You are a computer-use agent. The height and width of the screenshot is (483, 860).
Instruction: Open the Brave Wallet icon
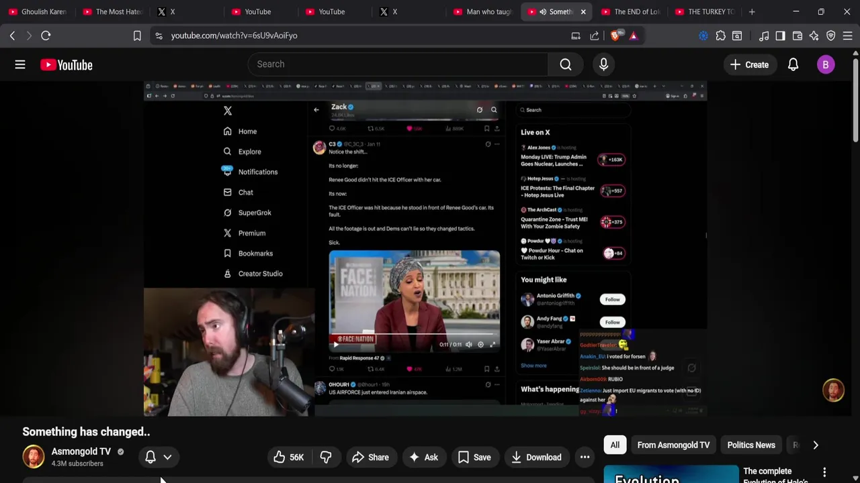798,36
